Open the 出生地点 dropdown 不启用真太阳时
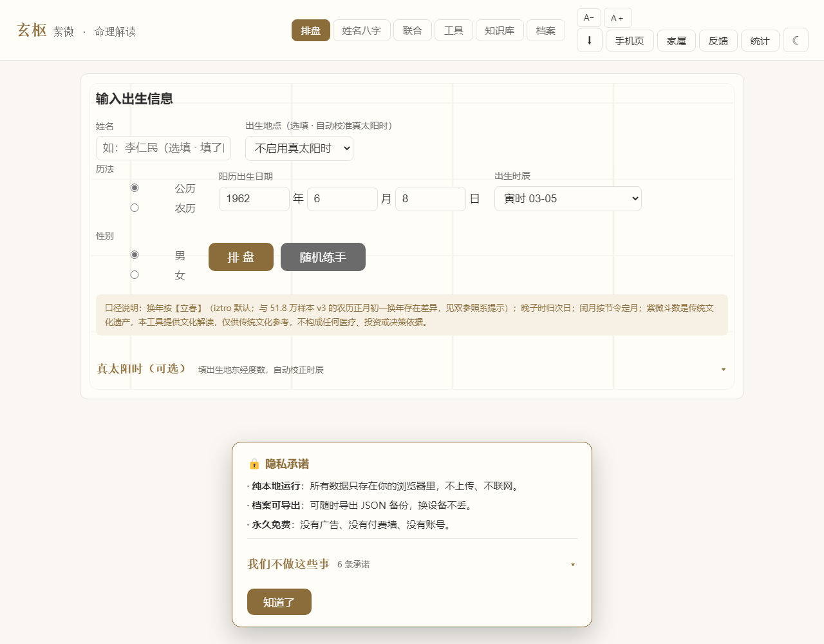 coord(299,148)
